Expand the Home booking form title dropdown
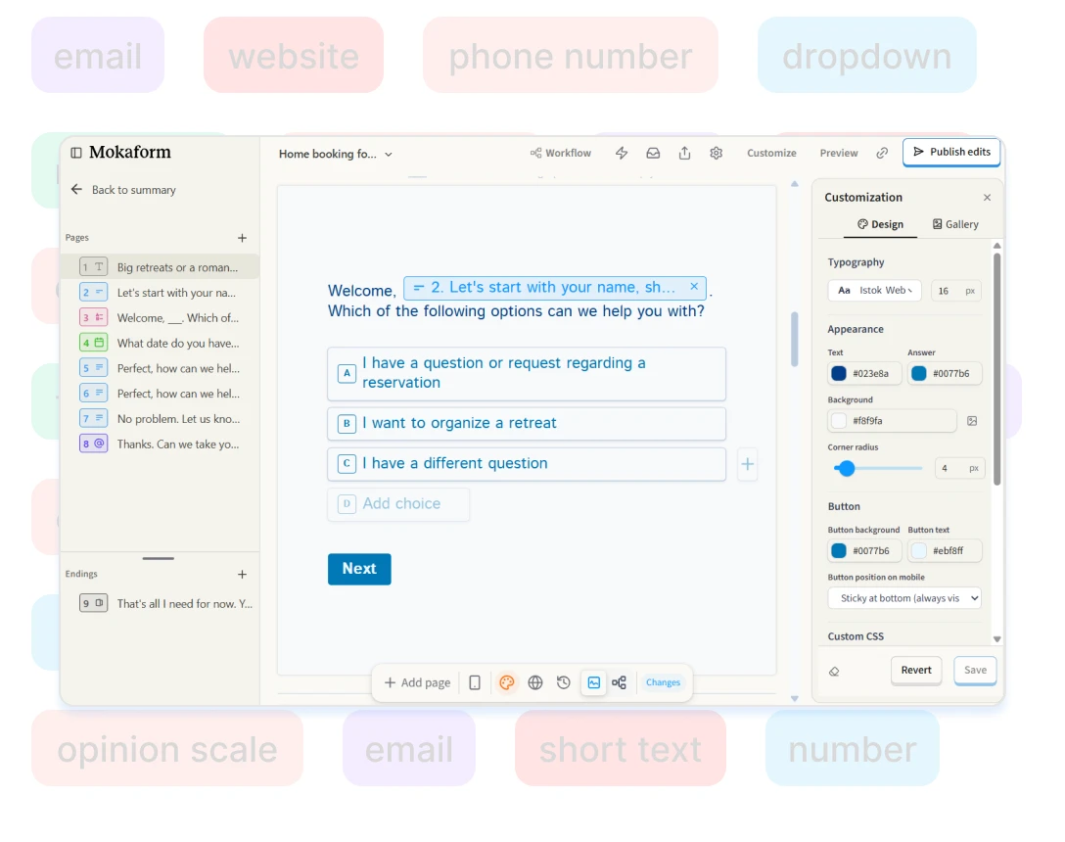 (336, 154)
